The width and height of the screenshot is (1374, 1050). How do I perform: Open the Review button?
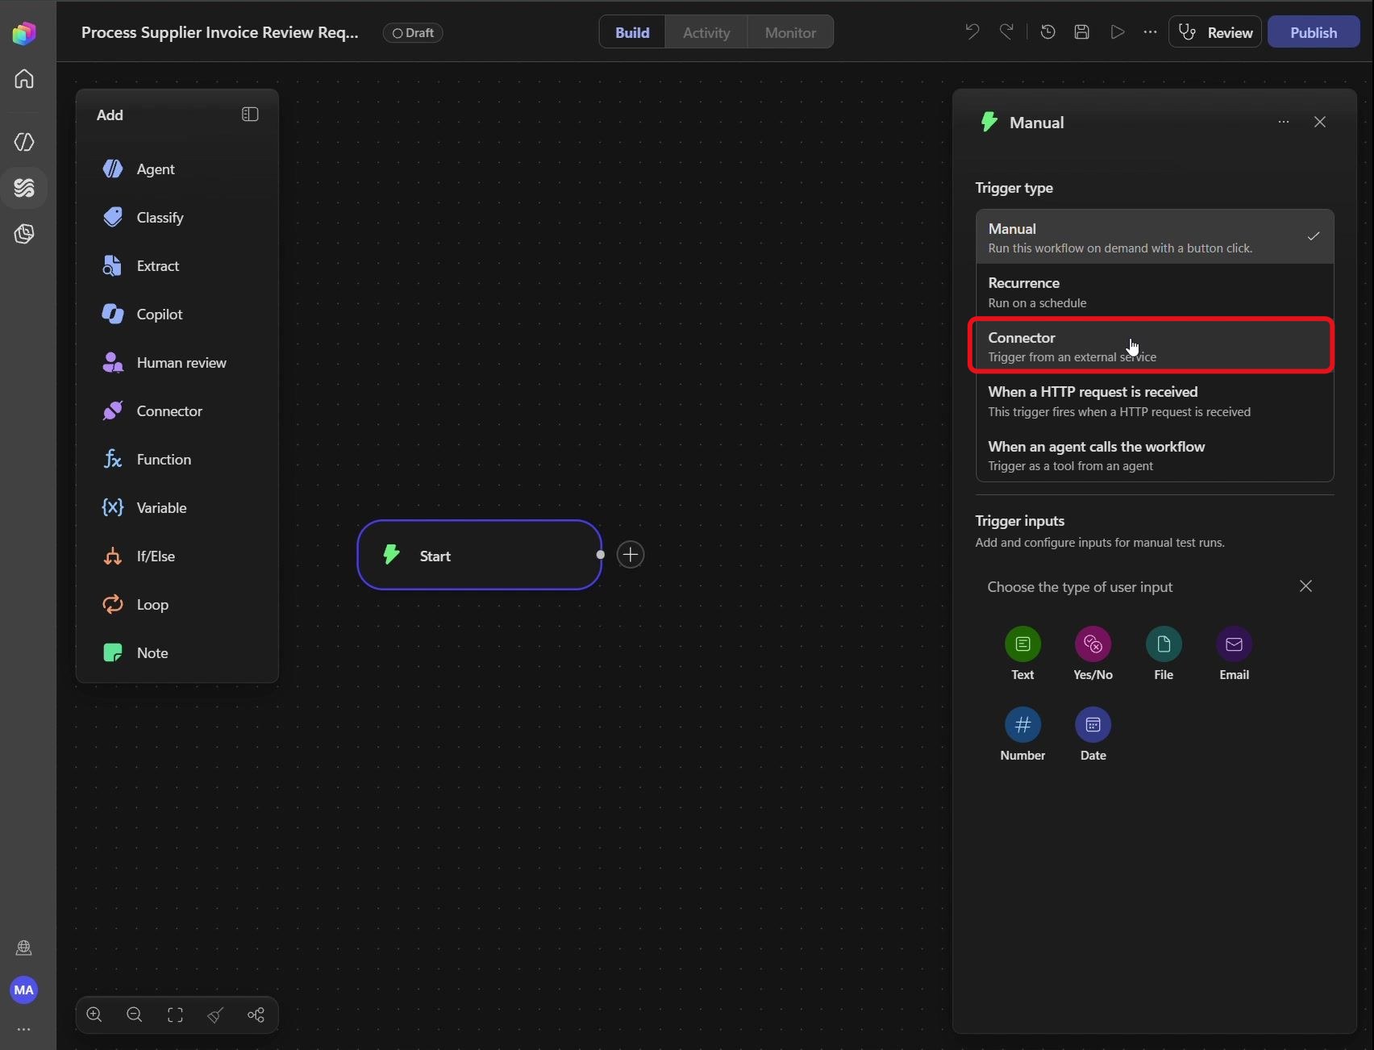[1214, 32]
